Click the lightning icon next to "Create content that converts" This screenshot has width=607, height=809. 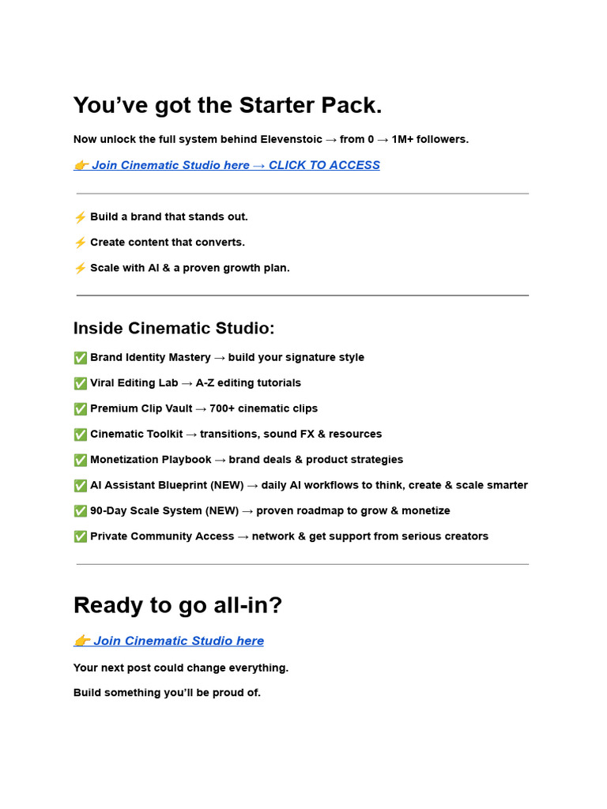(80, 243)
